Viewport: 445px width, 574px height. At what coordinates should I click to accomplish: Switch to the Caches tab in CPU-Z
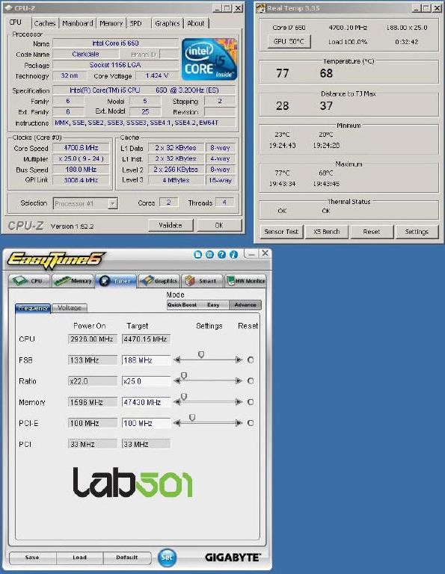click(x=44, y=23)
